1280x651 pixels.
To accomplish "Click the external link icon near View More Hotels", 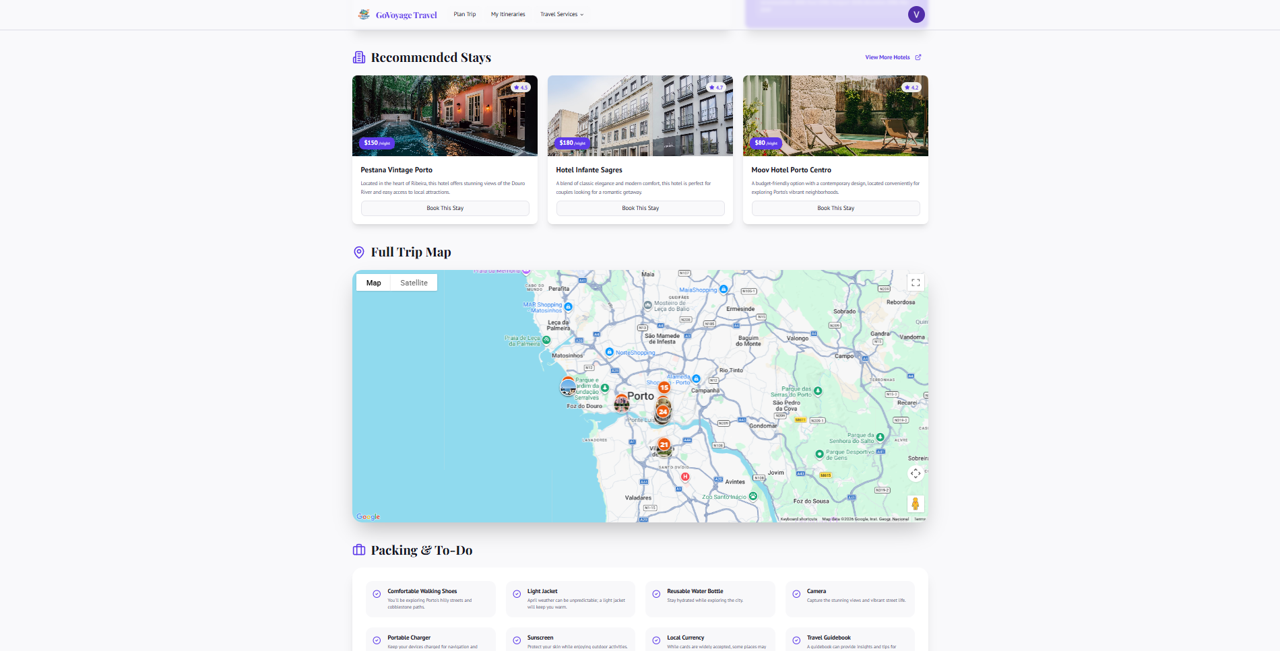I will click(x=918, y=57).
